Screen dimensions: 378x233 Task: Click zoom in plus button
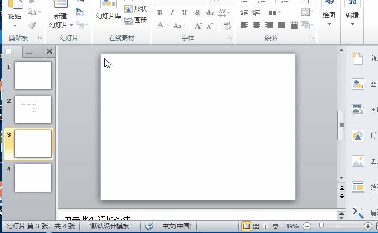(367, 226)
